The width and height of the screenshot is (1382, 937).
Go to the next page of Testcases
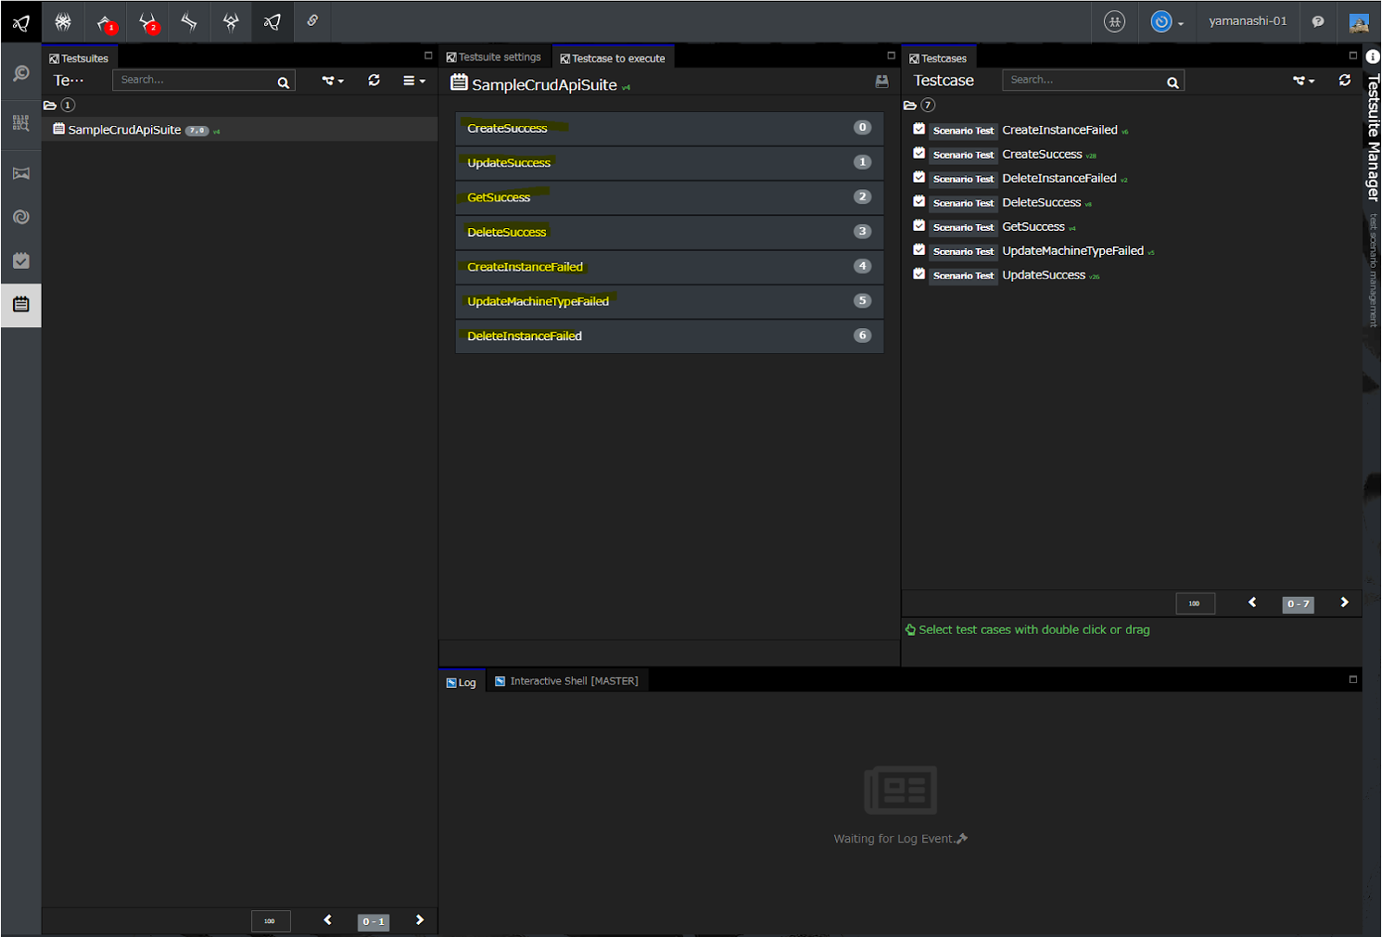click(1344, 603)
